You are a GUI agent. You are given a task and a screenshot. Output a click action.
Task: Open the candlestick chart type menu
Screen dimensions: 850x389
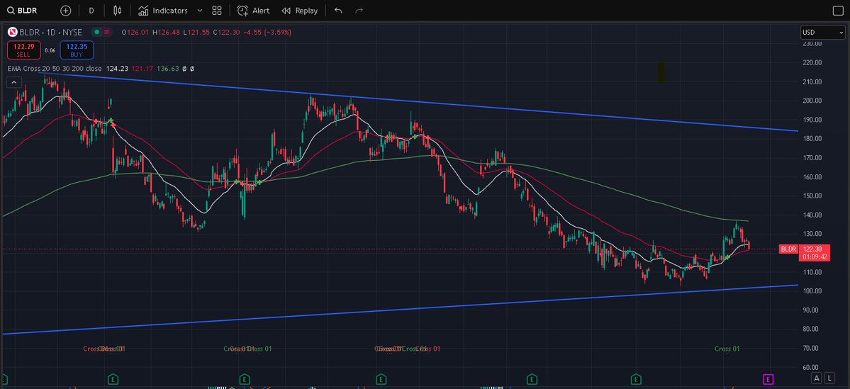[118, 11]
